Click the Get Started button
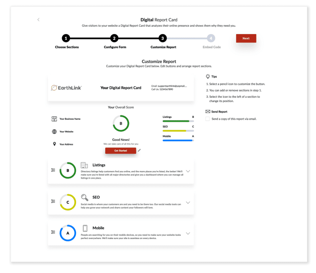The image size is (316, 273). (120, 151)
